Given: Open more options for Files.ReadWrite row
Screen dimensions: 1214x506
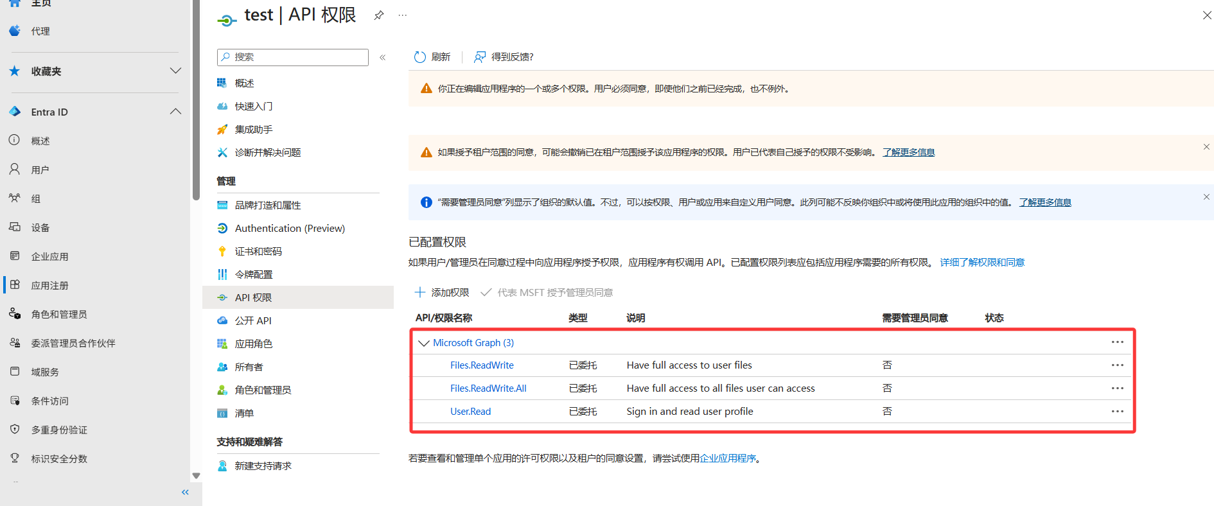Looking at the screenshot, I should 1117,365.
